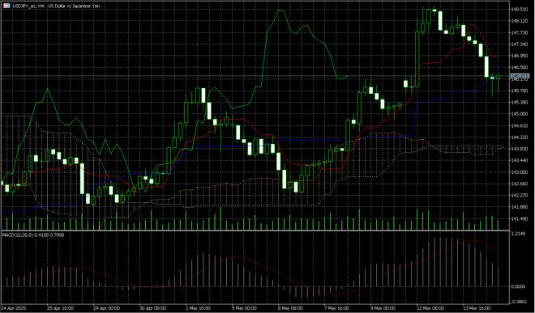The image size is (535, 313).
Task: Click the 144.220 price axis label
Action: pos(520,137)
